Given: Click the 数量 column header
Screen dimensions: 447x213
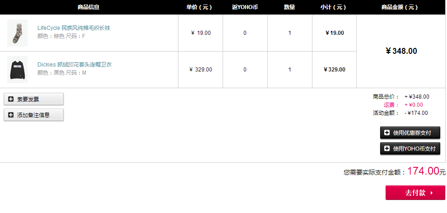Looking at the screenshot, I should (289, 7).
